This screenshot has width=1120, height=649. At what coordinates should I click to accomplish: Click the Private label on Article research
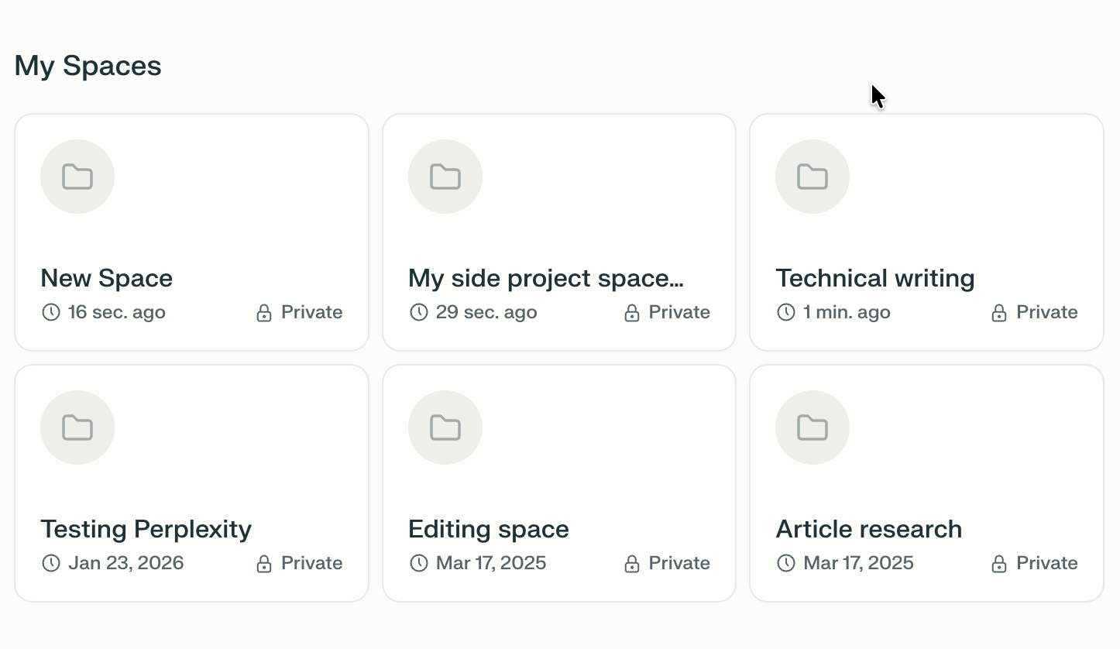click(x=1047, y=563)
